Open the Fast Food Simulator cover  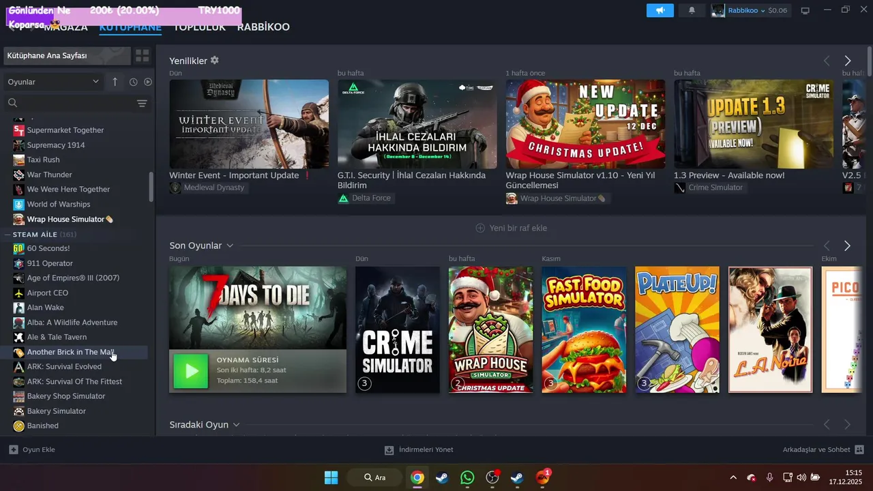(584, 329)
